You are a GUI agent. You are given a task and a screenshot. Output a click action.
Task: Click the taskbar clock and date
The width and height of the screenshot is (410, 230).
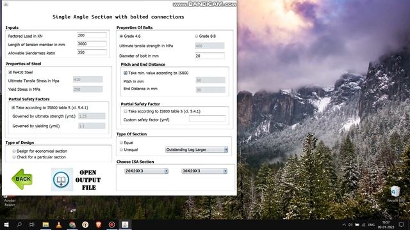tap(386, 224)
